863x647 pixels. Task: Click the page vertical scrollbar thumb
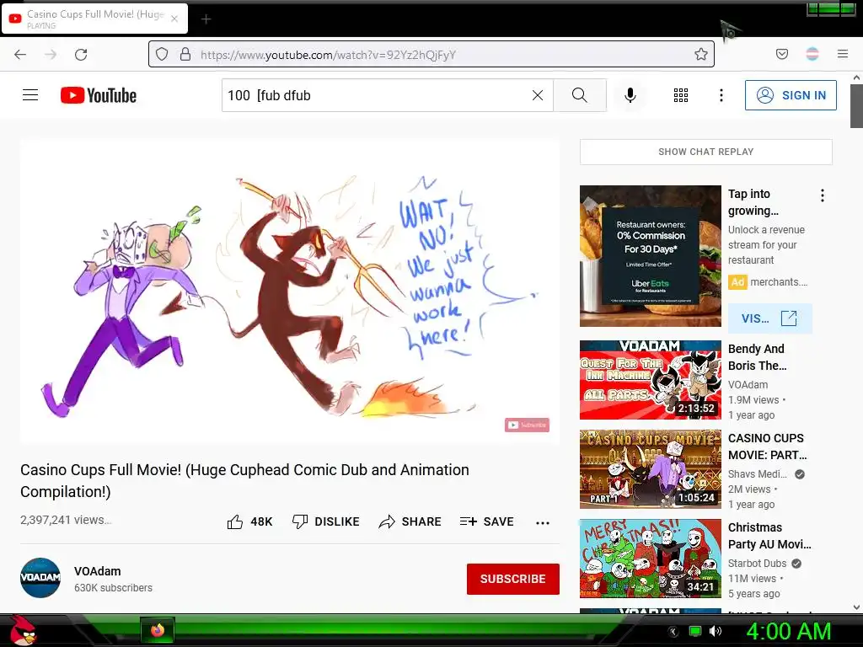click(856, 106)
